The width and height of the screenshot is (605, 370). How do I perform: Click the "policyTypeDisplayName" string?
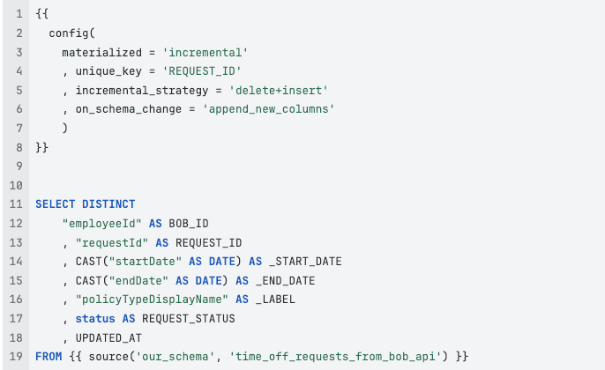point(150,299)
